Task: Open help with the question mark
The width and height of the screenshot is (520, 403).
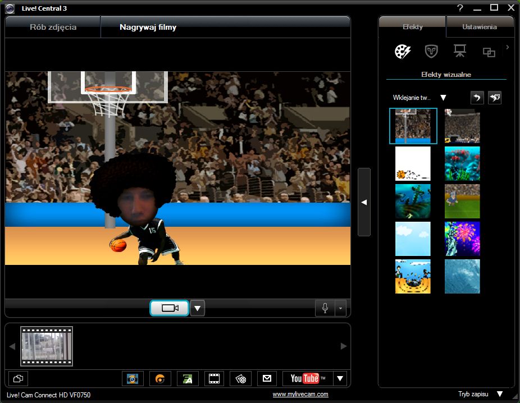Action: (460, 8)
